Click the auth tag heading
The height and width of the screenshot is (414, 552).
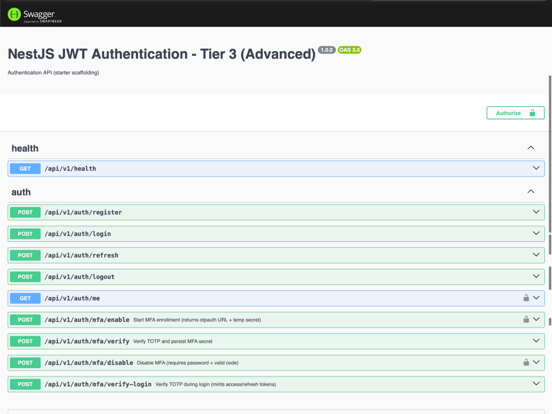coord(21,192)
